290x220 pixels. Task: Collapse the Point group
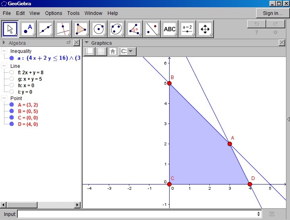click(x=4, y=98)
